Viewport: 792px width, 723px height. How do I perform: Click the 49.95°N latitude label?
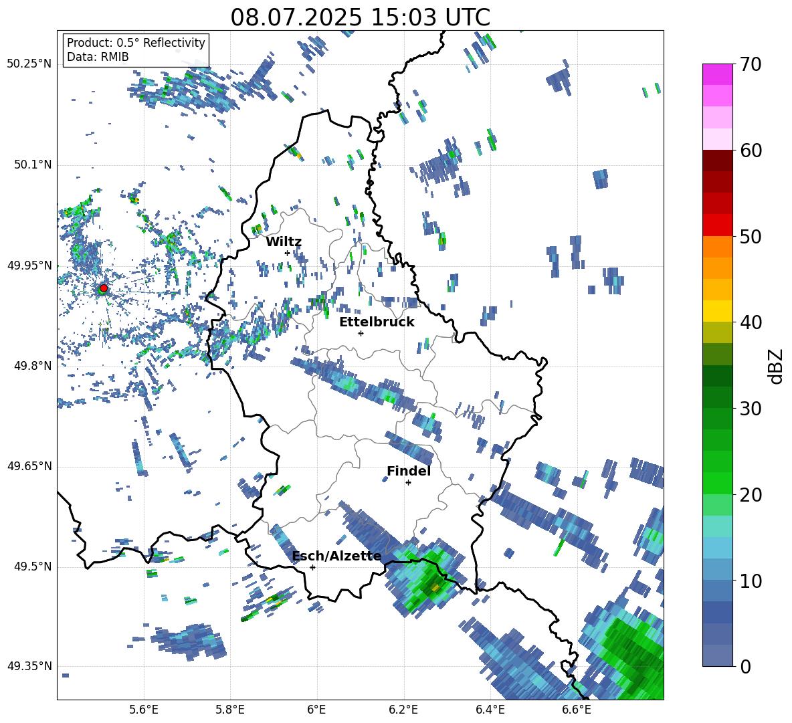point(29,266)
